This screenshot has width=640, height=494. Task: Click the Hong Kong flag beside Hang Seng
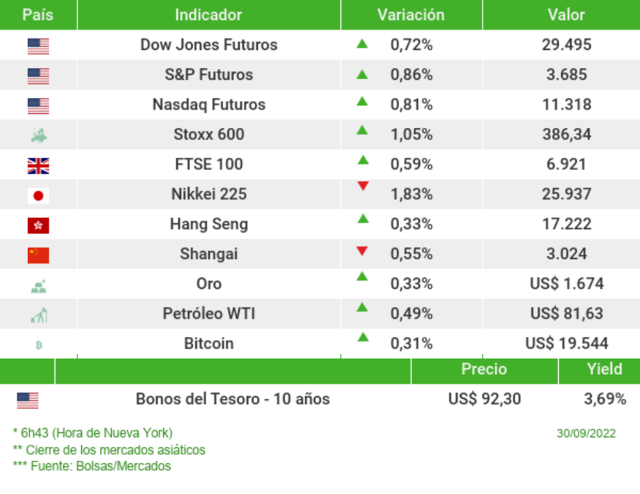(x=38, y=226)
